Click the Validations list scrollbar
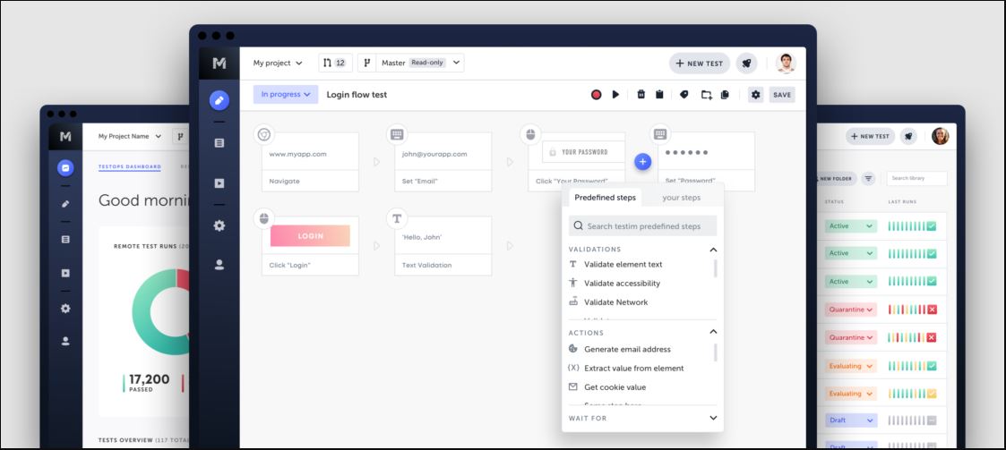The width and height of the screenshot is (1006, 450). tap(716, 268)
